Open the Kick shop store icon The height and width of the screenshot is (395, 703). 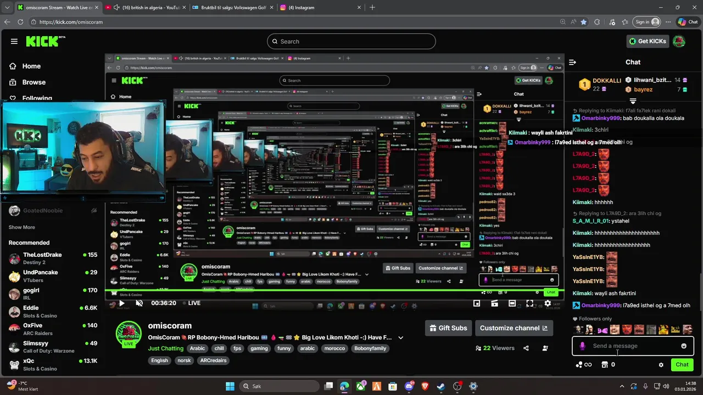[x=605, y=365]
